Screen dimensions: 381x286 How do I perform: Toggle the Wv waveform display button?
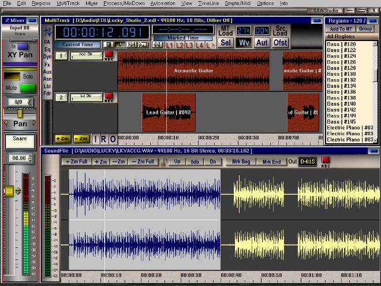[244, 42]
